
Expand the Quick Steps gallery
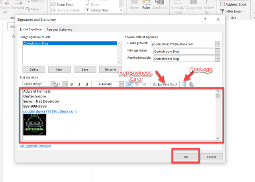tap(121, 10)
